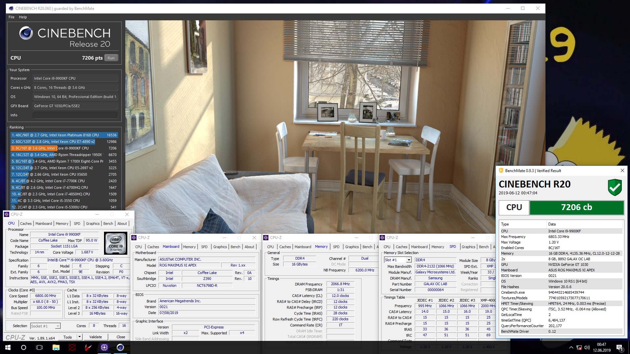This screenshot has width=630, height=354.
Task: Expand the Socket #1 selection dropdown
Action: click(x=58, y=326)
